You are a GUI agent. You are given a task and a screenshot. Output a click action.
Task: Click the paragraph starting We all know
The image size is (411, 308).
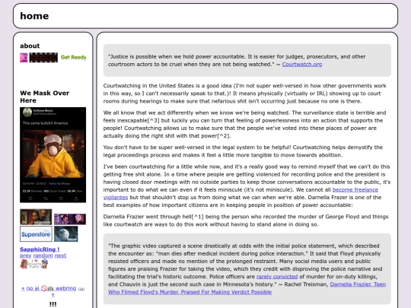[245, 124]
